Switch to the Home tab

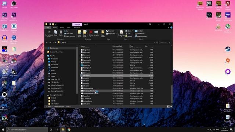pyautogui.click(x=55, y=27)
